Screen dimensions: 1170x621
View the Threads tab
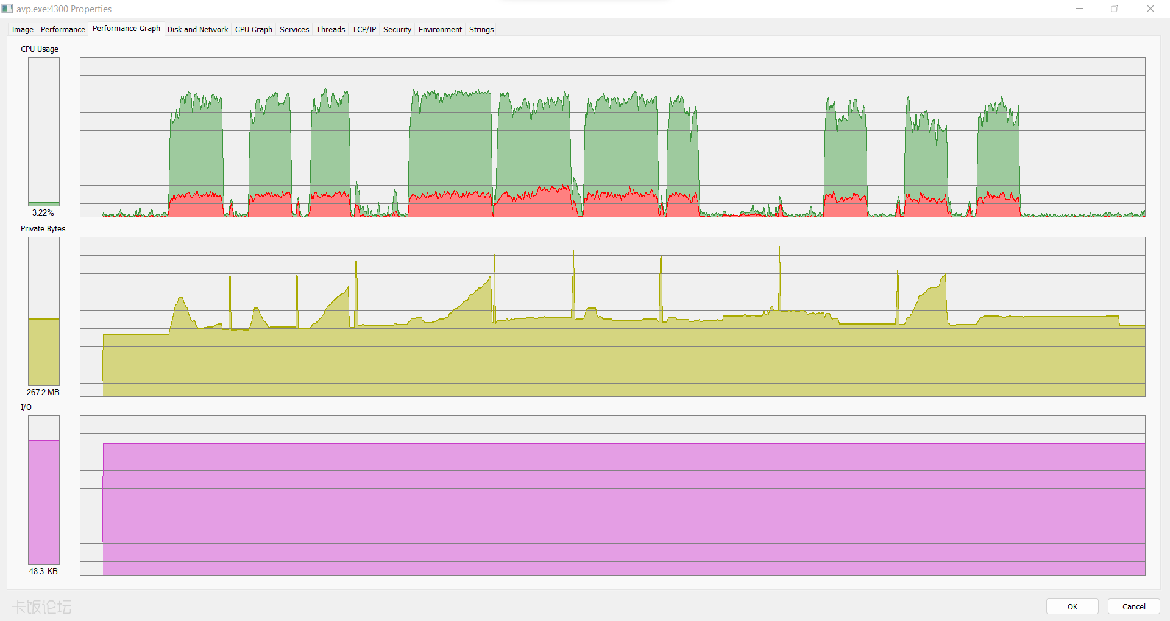[330, 29]
